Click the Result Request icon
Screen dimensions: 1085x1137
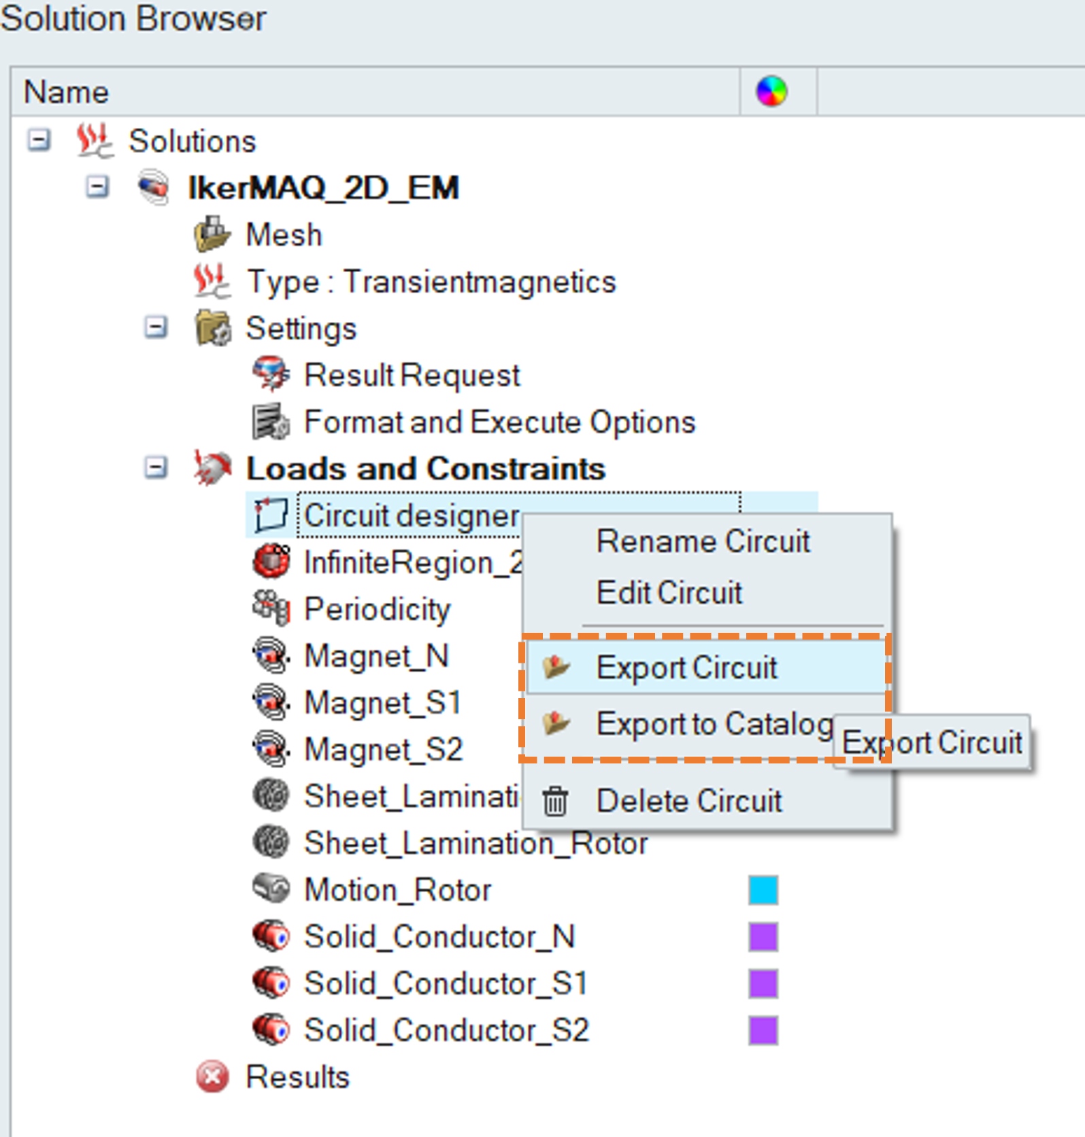coord(271,375)
